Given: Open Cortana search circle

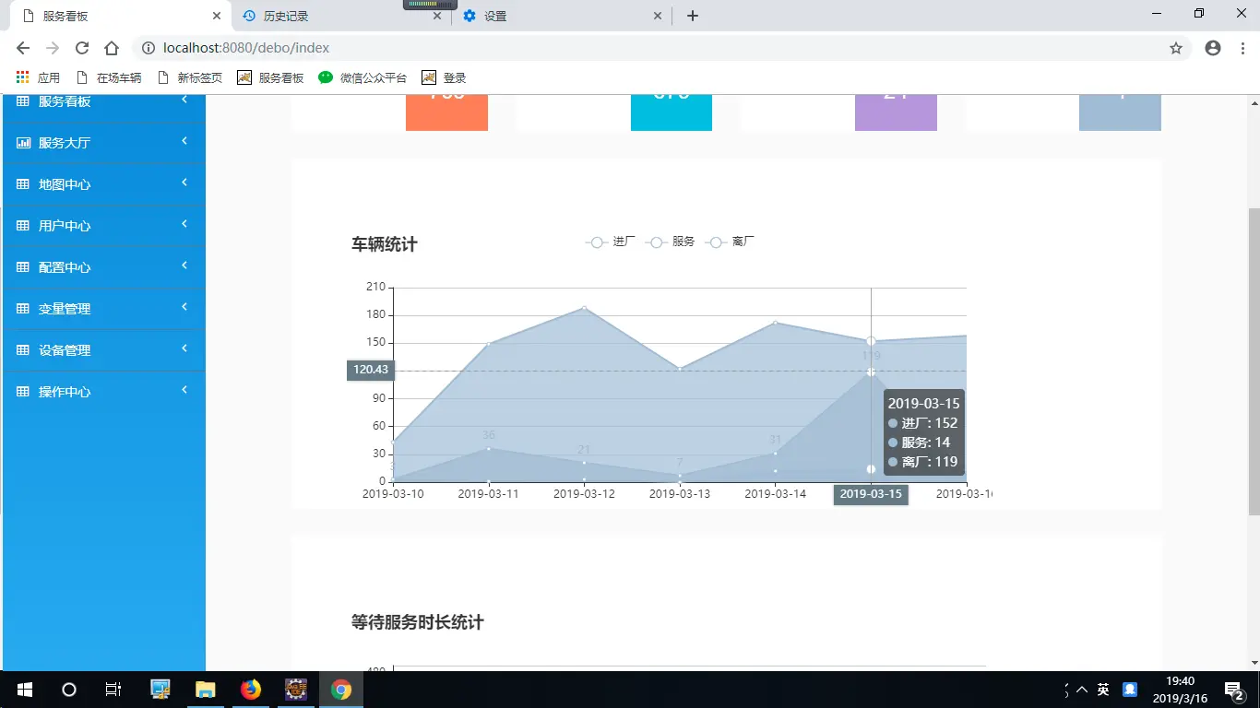Looking at the screenshot, I should pyautogui.click(x=69, y=690).
